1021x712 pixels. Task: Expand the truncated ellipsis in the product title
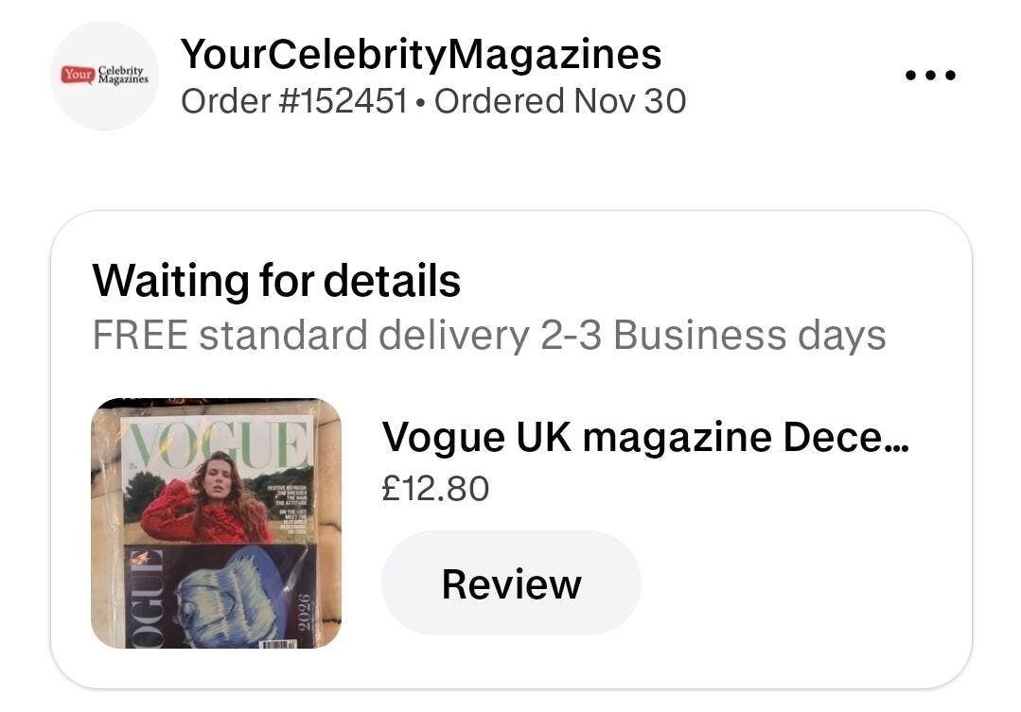coord(894,439)
